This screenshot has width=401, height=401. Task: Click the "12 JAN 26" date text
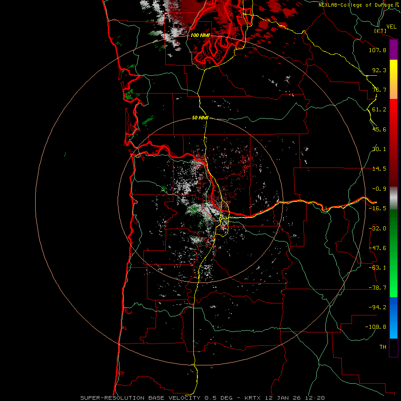[282, 398]
